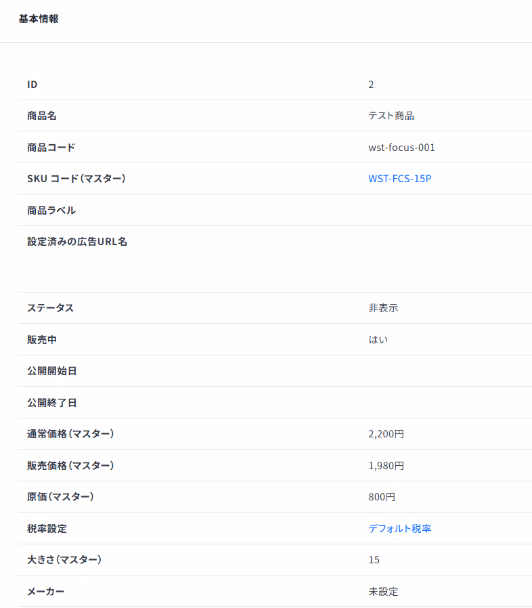Screen dimensions: 532x608
Task: Select the product code wst-focus-001
Action: tap(402, 148)
